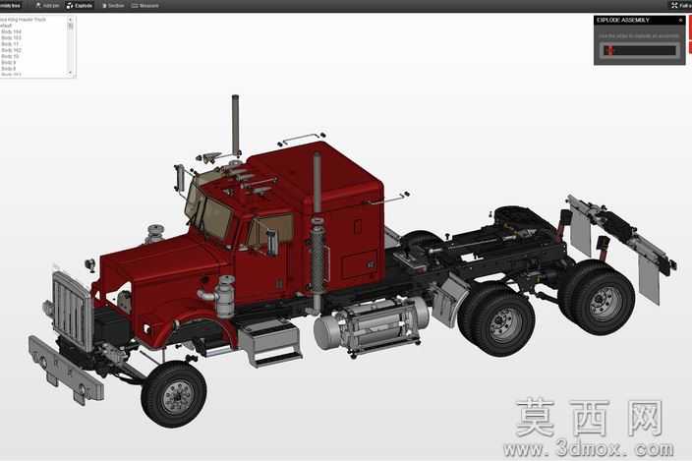
Task: Click assembly tree scroll up arrow
Action: click(x=70, y=20)
